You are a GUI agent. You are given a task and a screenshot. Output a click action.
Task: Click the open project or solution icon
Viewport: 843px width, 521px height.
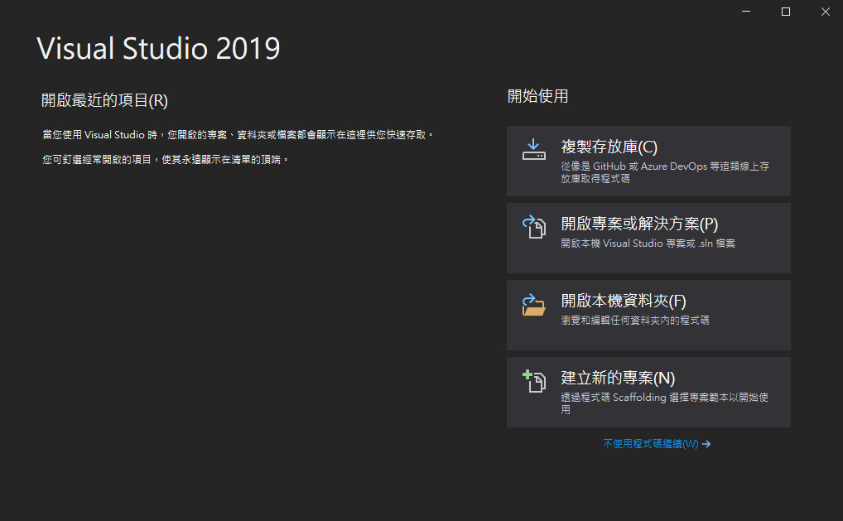534,226
